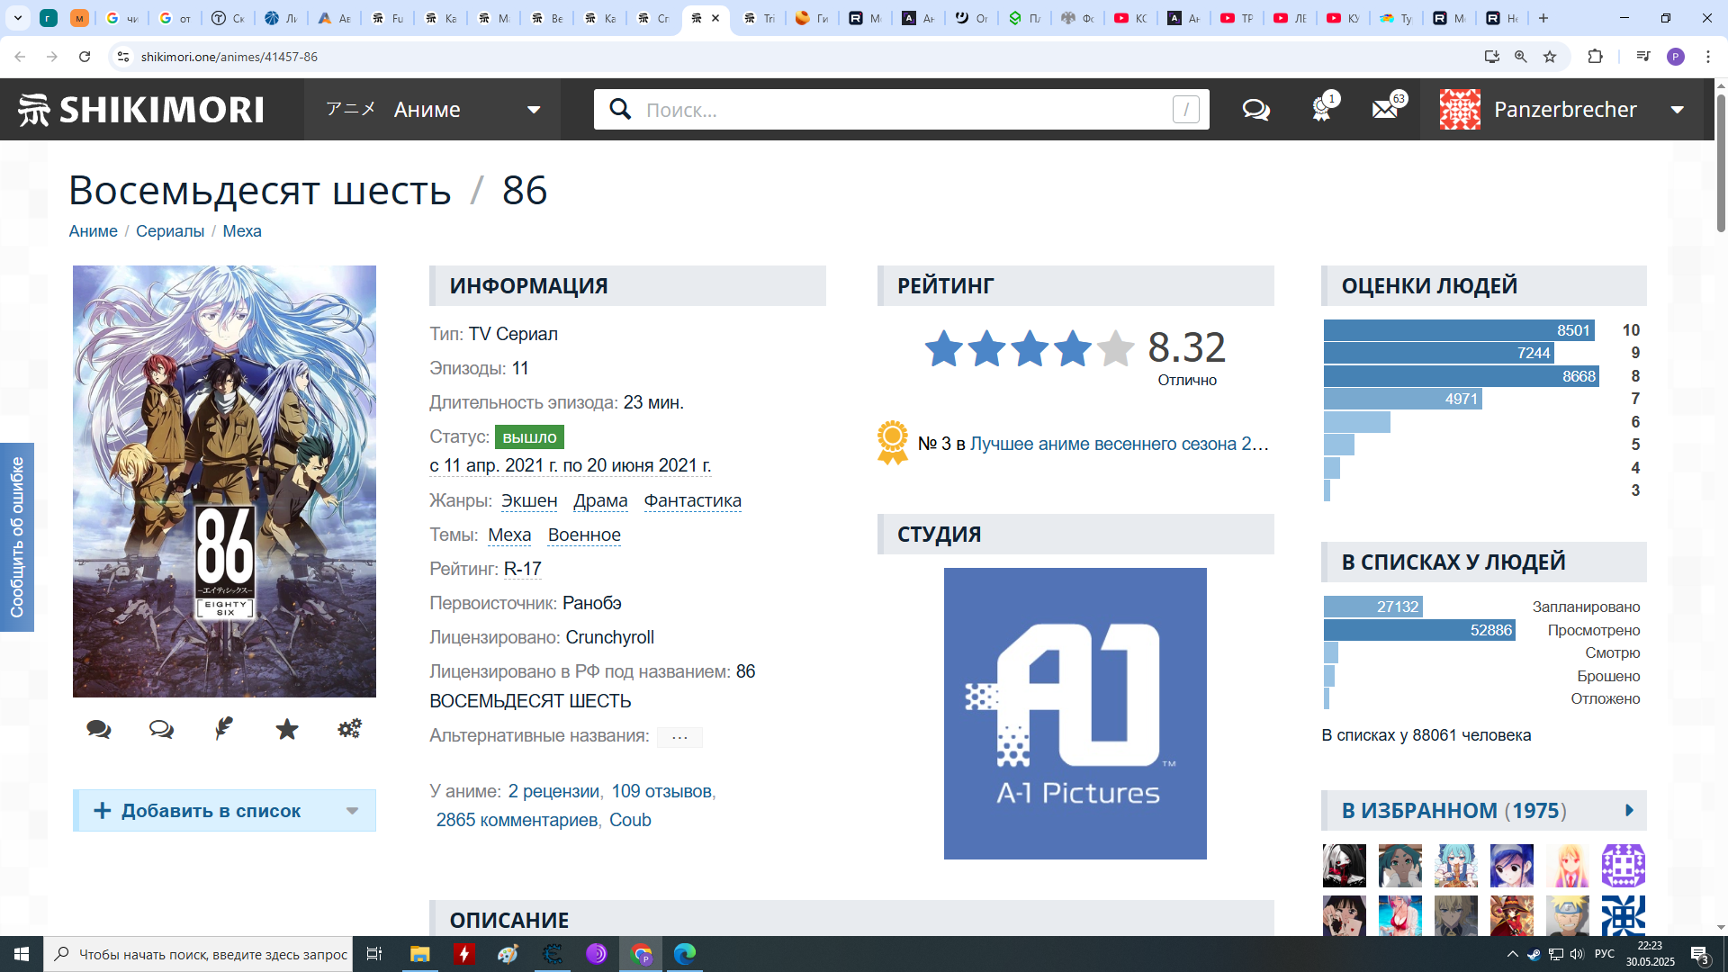This screenshot has width=1728, height=972.
Task: Go to Аниме breadcrumb link
Action: tap(94, 231)
